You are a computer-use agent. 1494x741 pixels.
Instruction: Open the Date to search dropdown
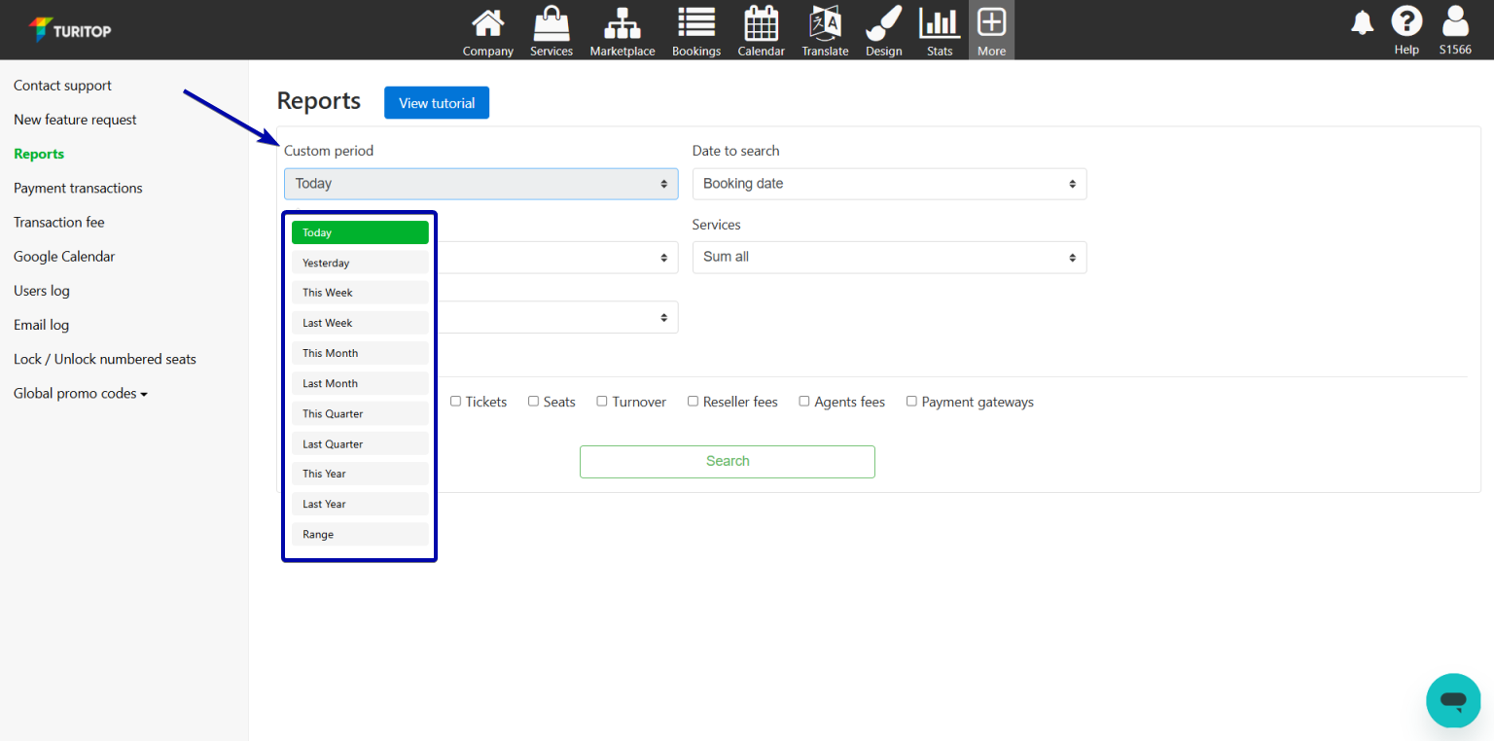pos(889,184)
